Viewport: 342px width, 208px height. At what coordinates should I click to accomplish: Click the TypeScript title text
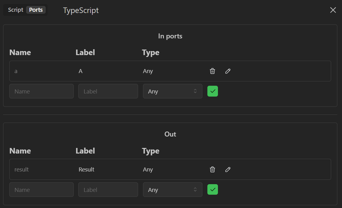81,11
